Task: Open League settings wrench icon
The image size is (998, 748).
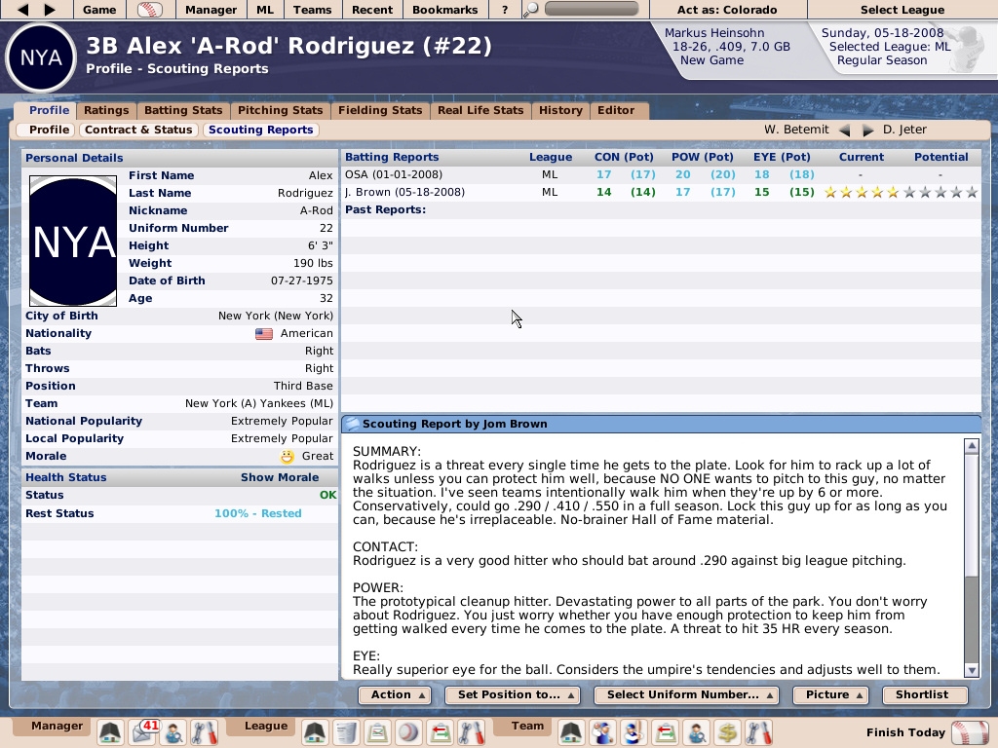Action: 471,732
